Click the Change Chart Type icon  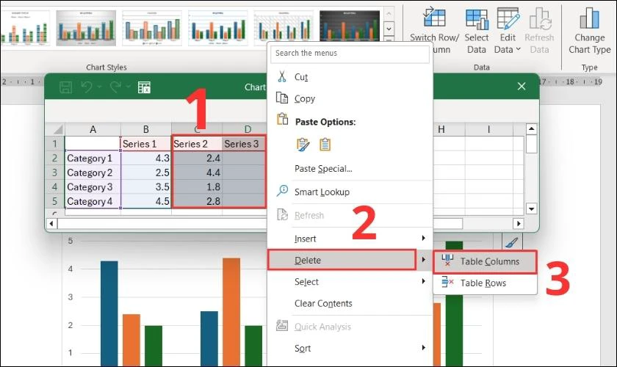point(589,18)
